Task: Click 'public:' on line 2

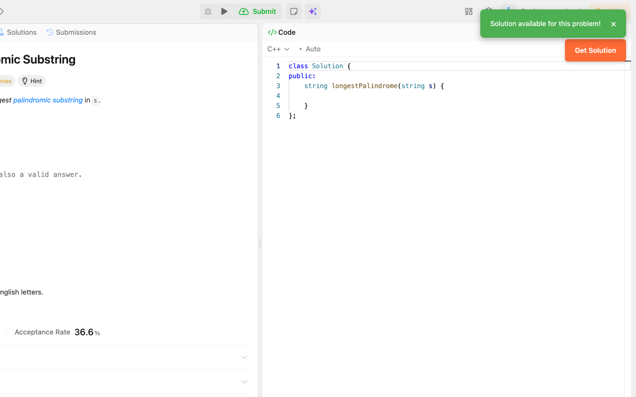Action: pos(302,76)
